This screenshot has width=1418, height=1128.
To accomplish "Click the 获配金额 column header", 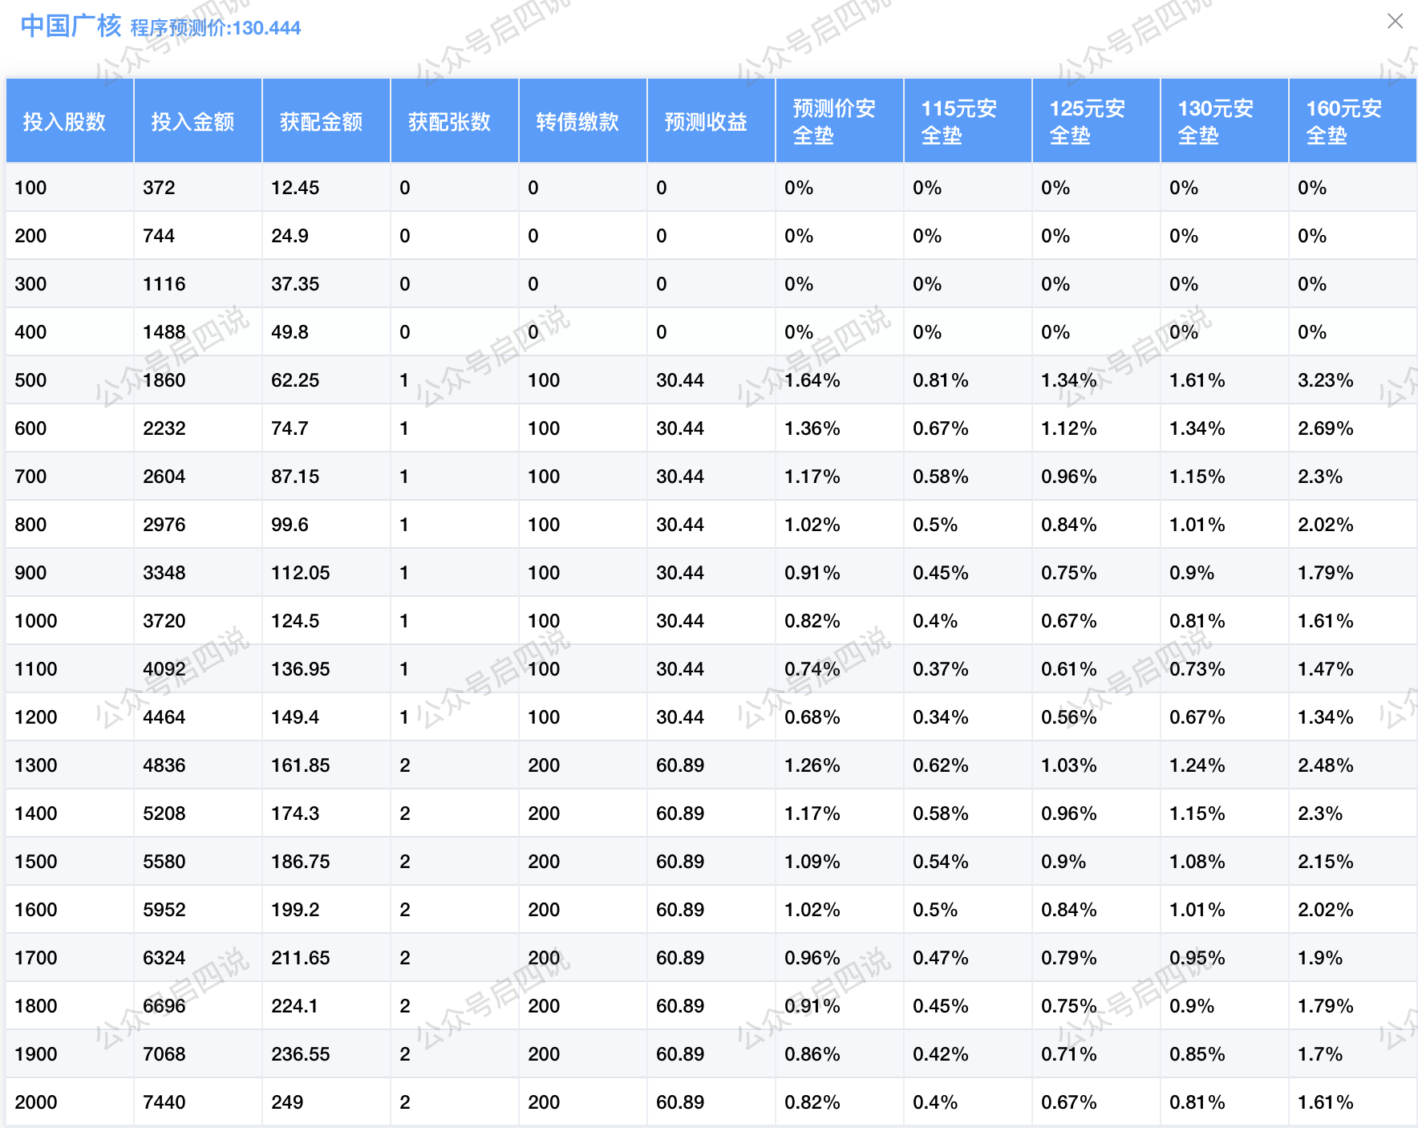I will [321, 122].
